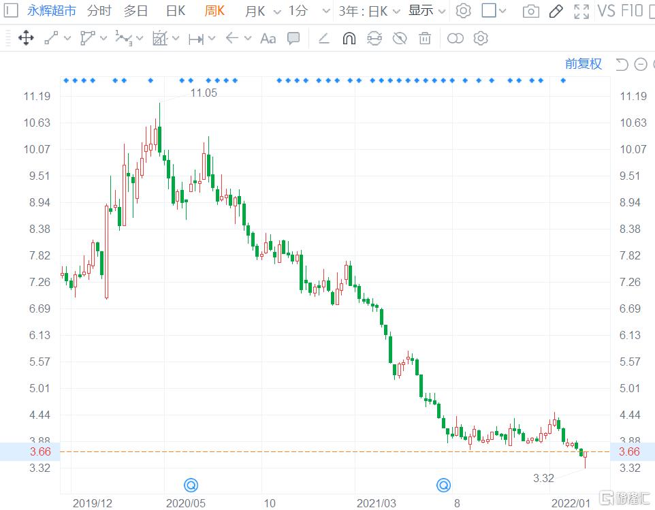
Task: Select the wave numbering pattern tool
Action: [x=124, y=38]
